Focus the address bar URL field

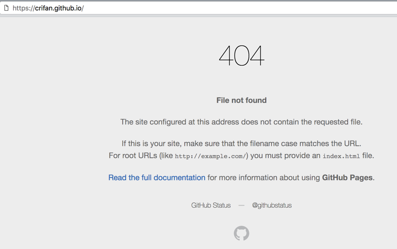click(x=192, y=8)
